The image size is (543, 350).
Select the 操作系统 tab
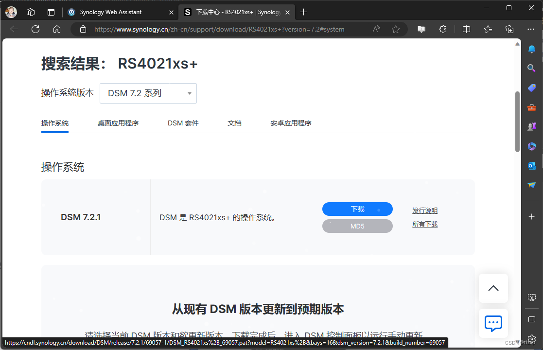[x=55, y=123]
